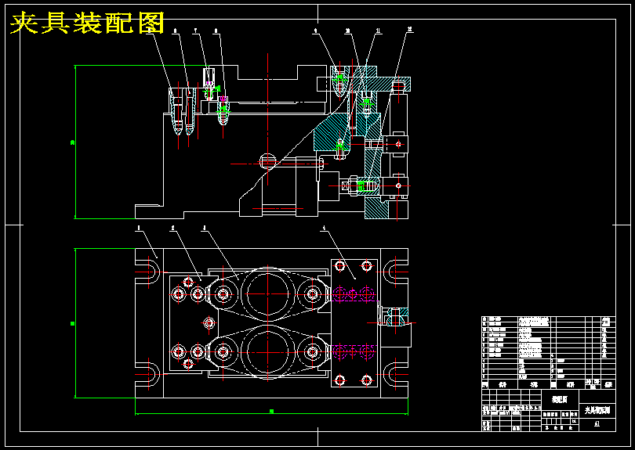Select part callout number 11

(x=378, y=31)
